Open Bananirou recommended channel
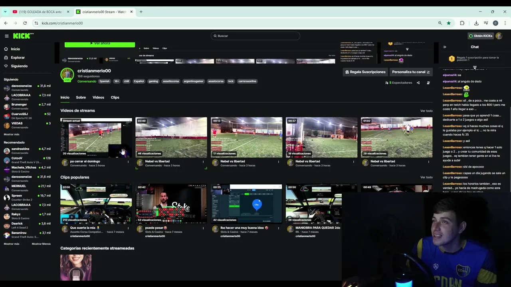 pos(27,235)
